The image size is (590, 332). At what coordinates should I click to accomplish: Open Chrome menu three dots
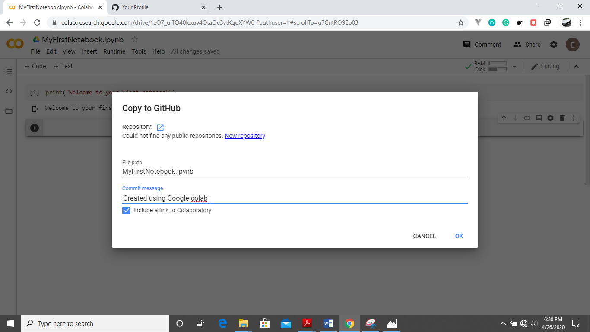tap(581, 22)
